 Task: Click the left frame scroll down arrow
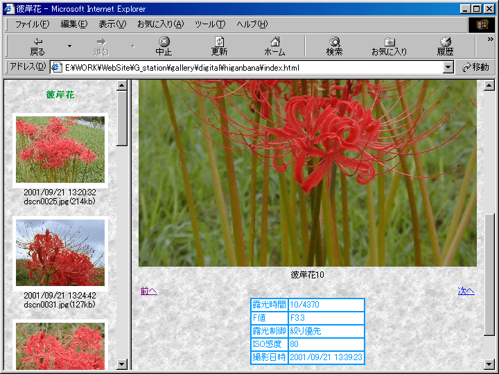(x=122, y=364)
